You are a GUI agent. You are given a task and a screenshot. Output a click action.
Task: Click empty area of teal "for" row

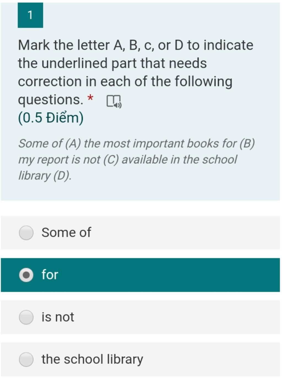coord(179,275)
